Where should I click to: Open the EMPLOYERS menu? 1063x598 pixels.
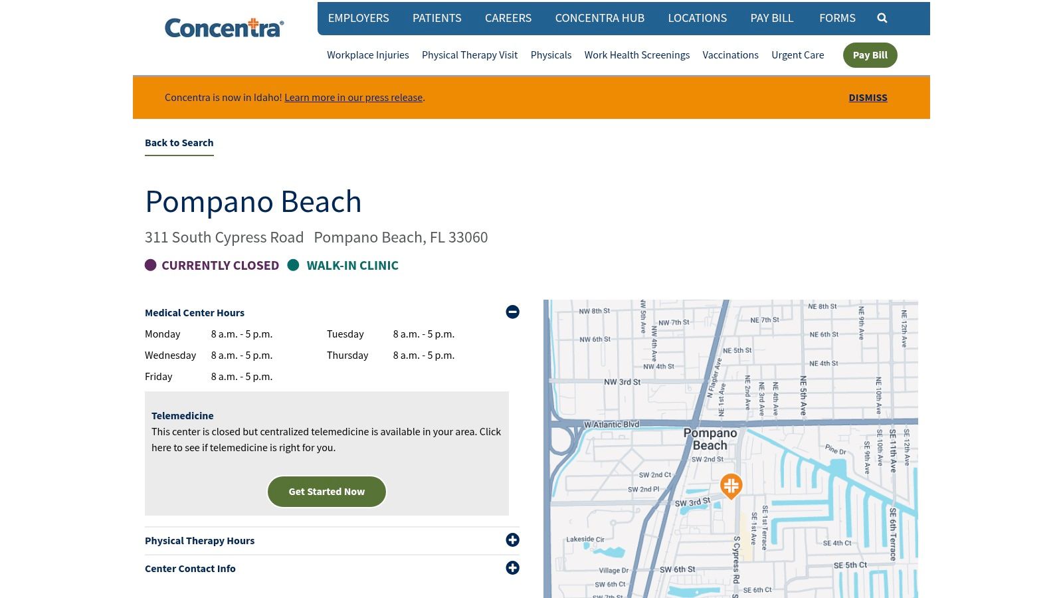(x=359, y=18)
